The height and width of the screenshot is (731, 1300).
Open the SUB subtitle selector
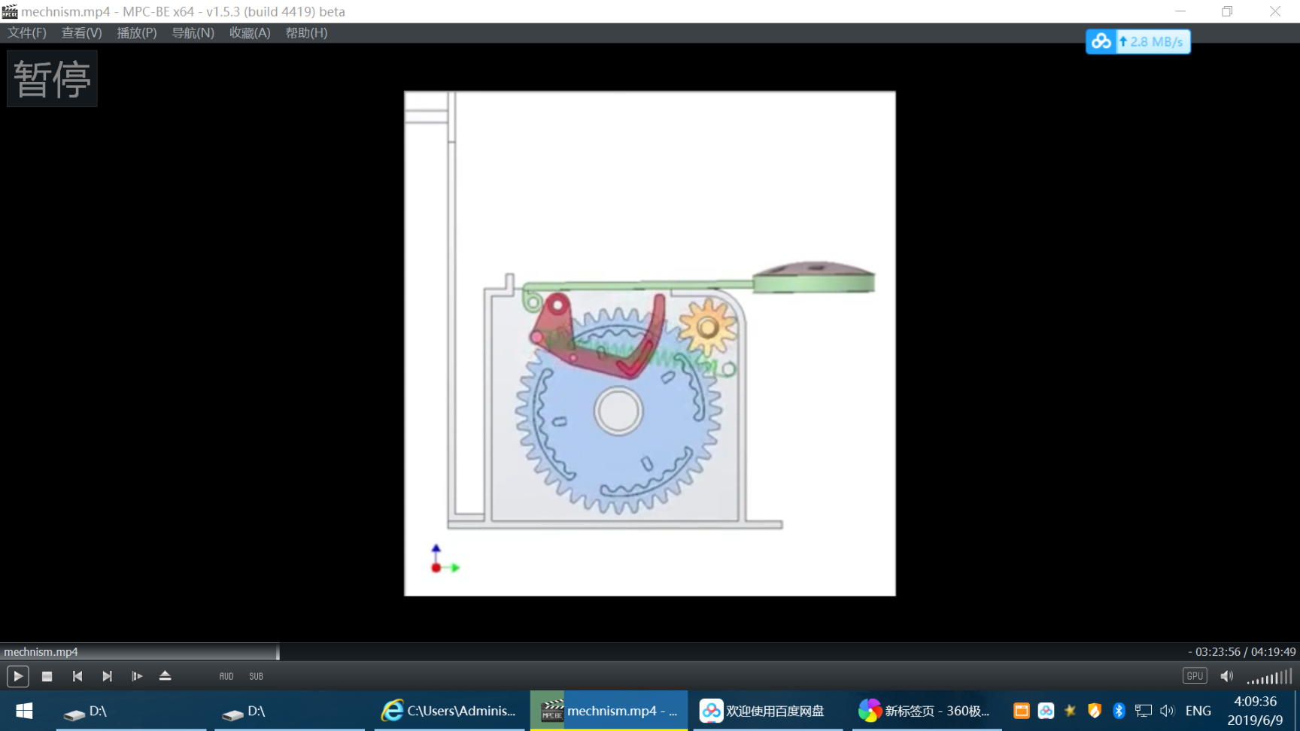click(x=256, y=676)
